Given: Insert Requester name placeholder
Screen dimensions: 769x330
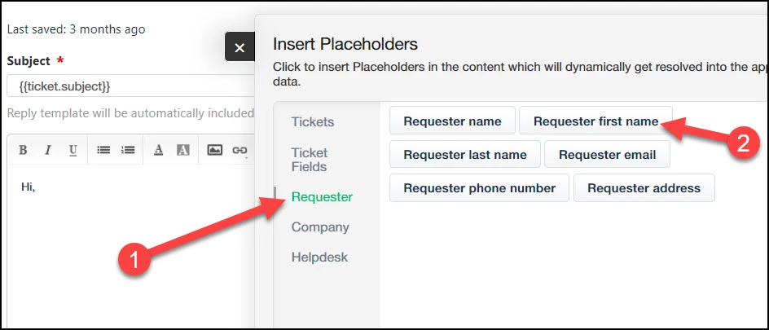Looking at the screenshot, I should click(x=452, y=121).
